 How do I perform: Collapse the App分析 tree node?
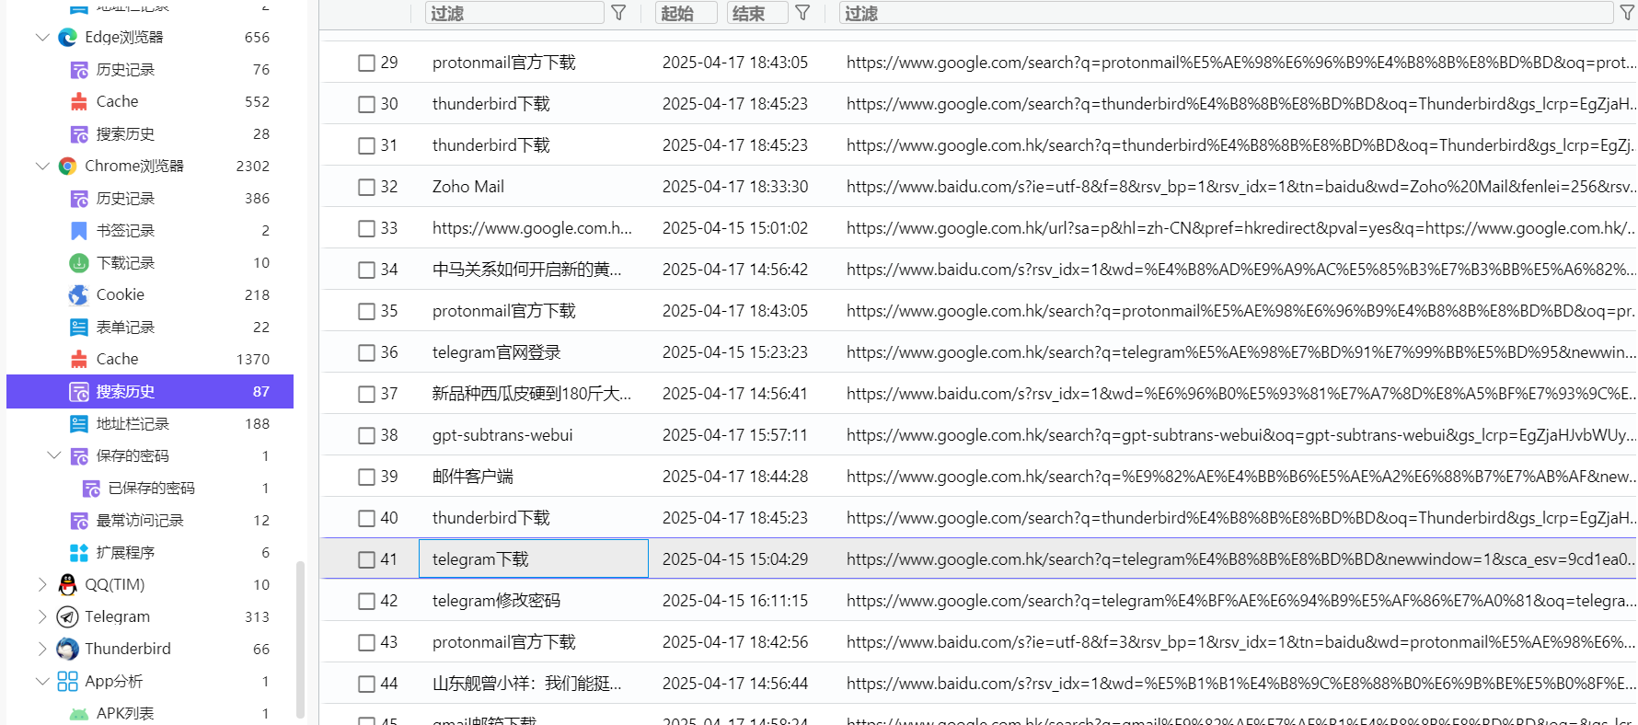(x=42, y=682)
